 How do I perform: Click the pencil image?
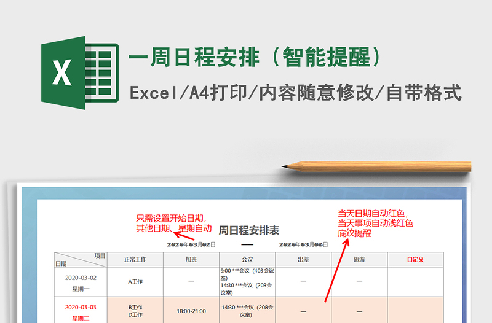[x=376, y=166]
